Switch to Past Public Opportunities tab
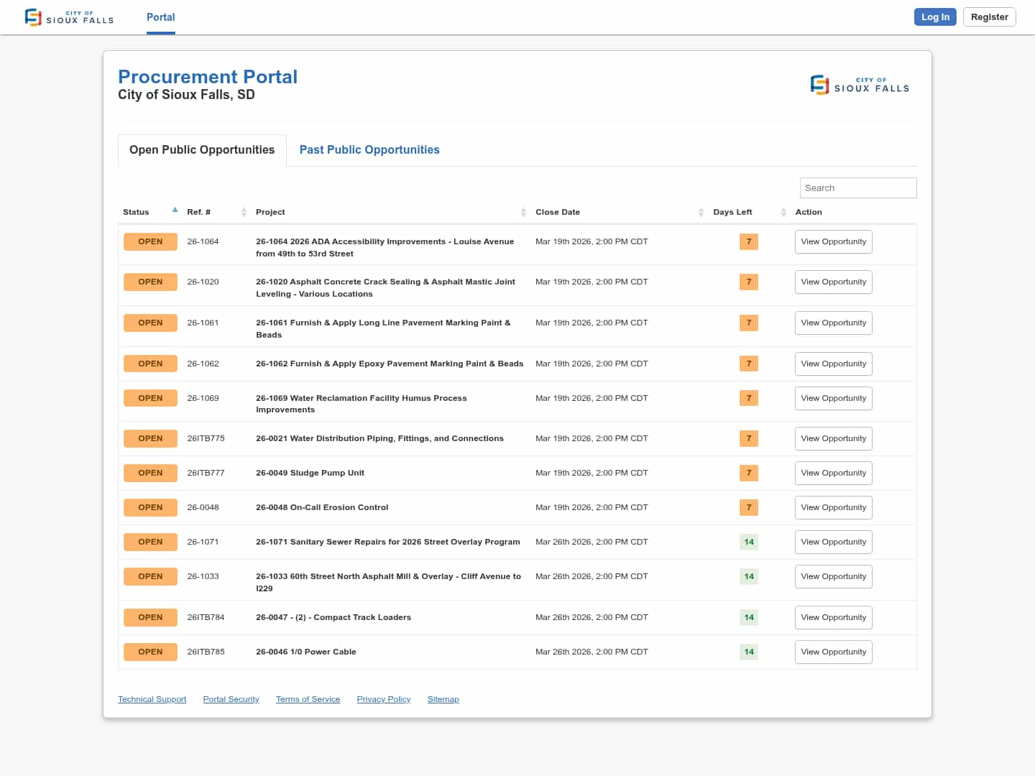The height and width of the screenshot is (776, 1035). [x=369, y=150]
